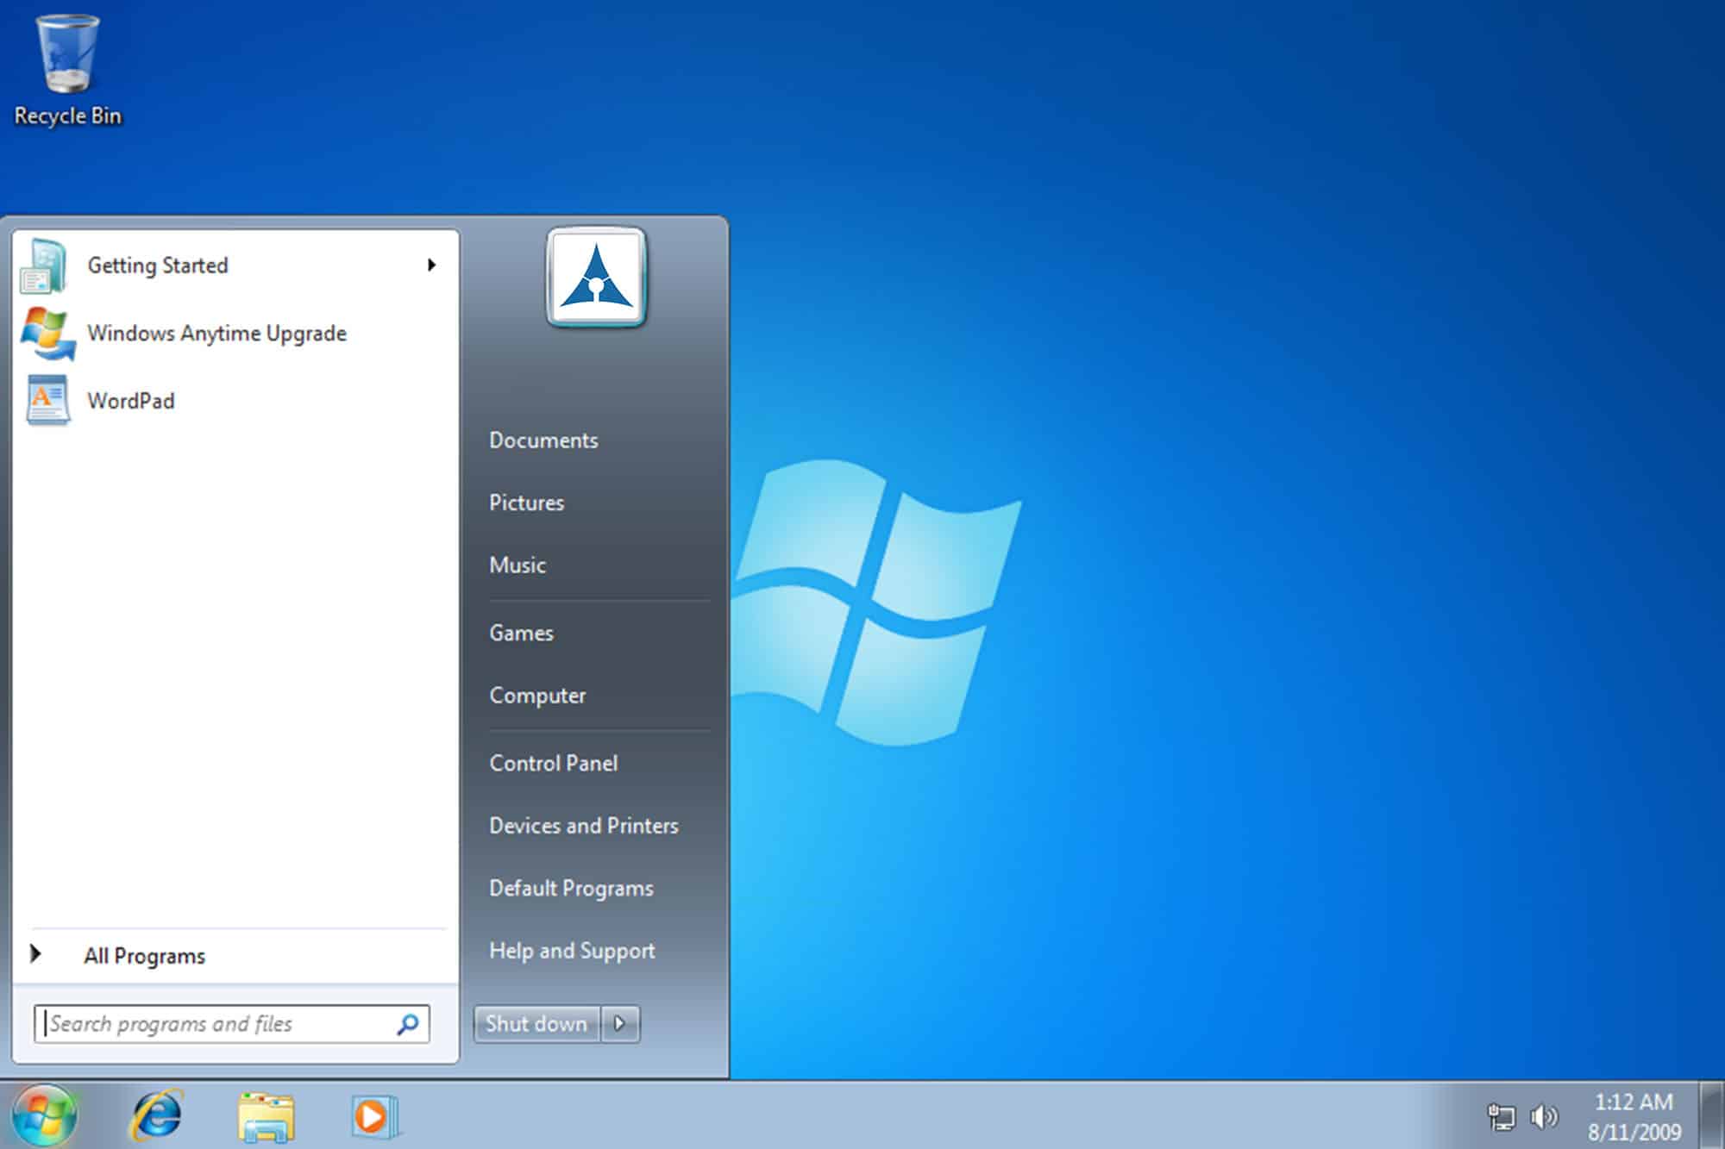
Task: Open the volume speaker tray icon
Action: click(x=1543, y=1117)
